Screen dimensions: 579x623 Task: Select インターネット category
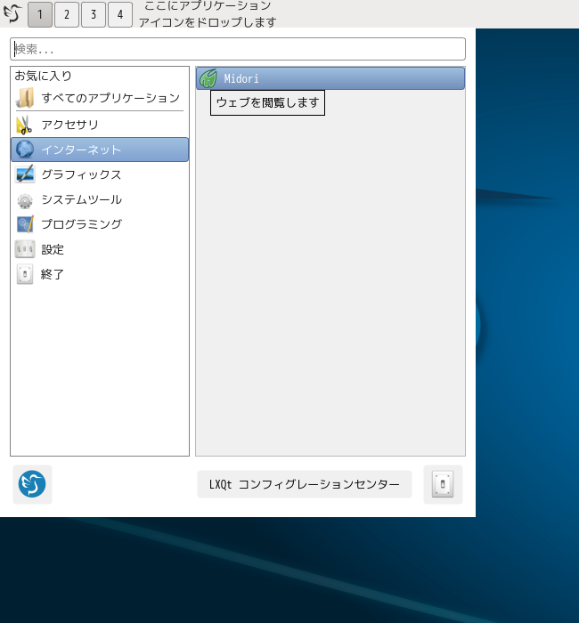(x=100, y=150)
